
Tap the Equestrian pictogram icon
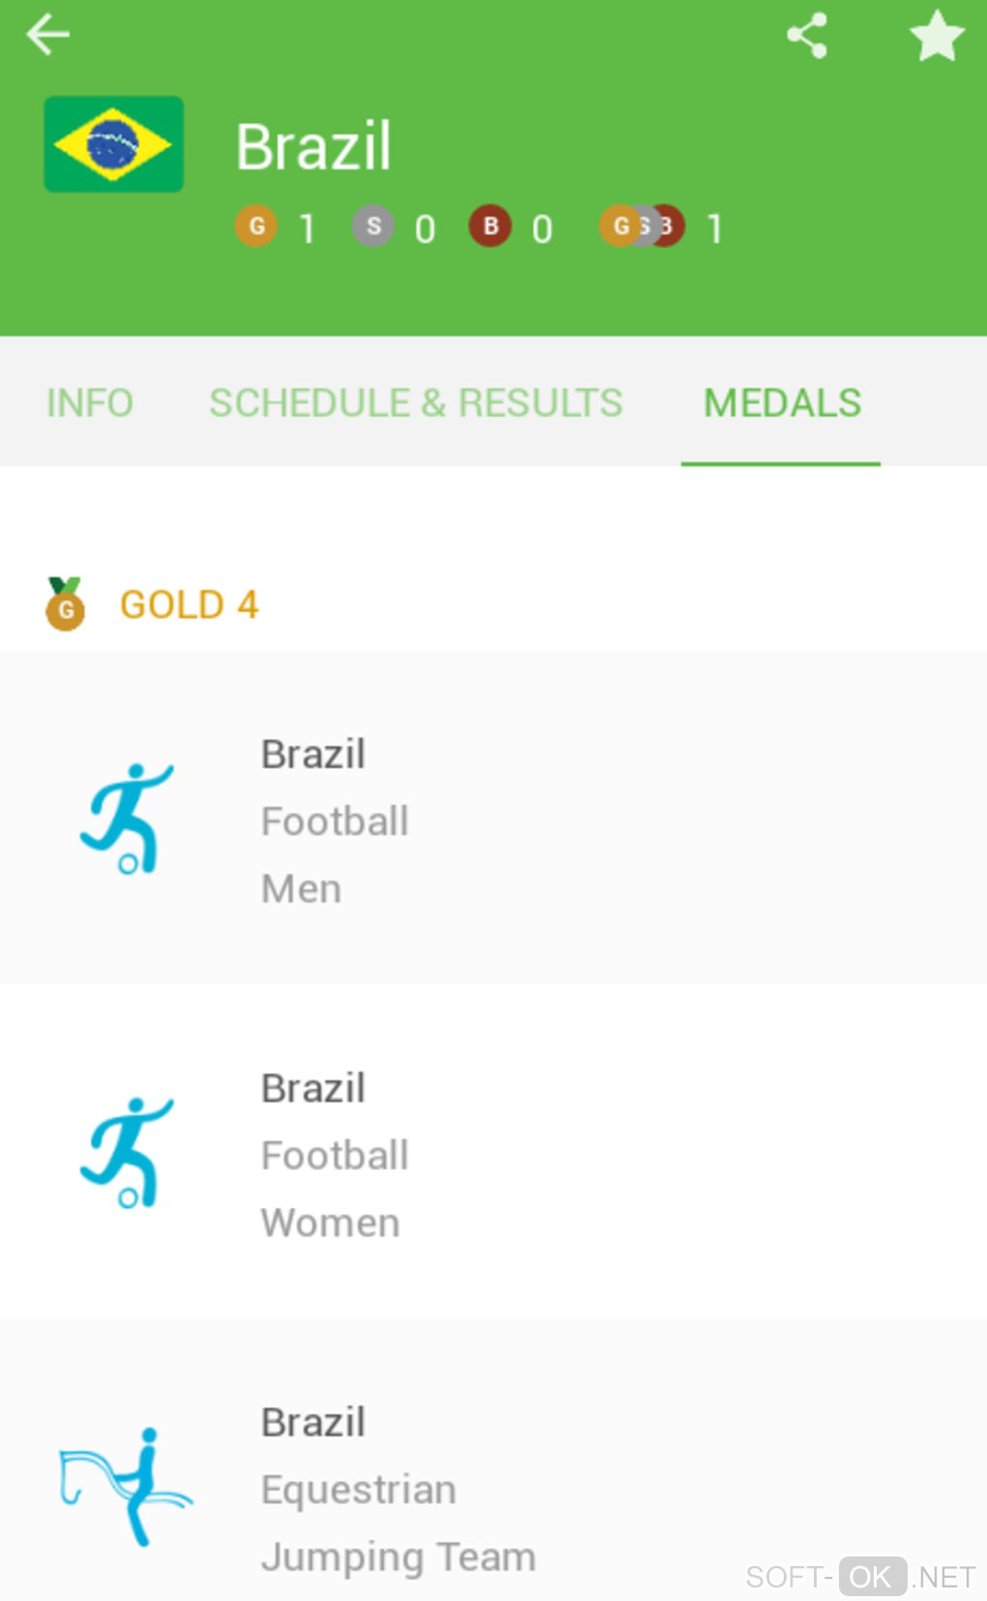tap(127, 1486)
